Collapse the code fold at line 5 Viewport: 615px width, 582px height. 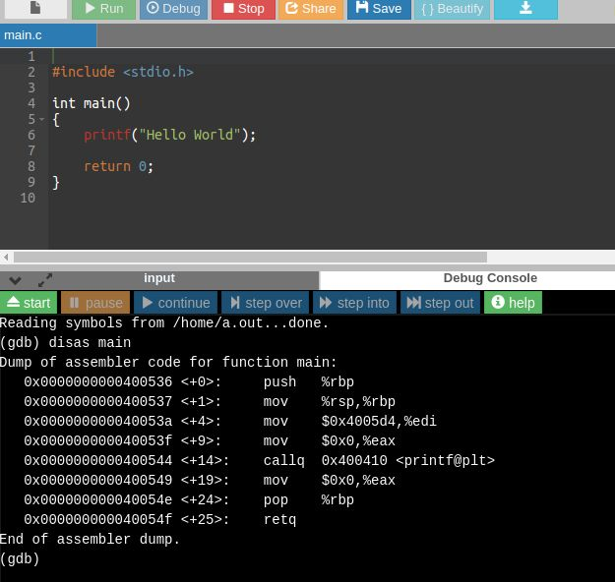[x=42, y=119]
